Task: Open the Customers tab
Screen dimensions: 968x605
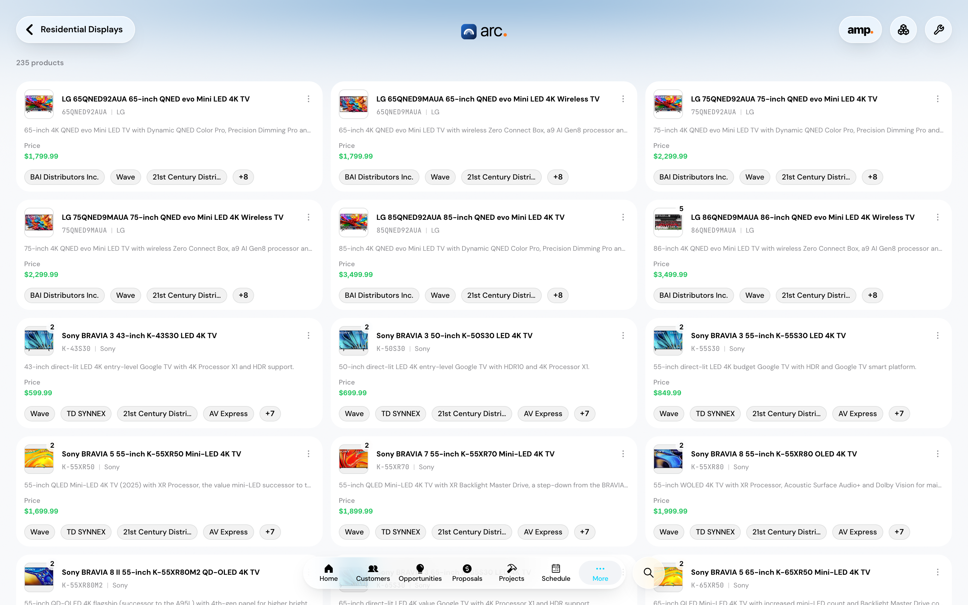Action: (x=373, y=573)
